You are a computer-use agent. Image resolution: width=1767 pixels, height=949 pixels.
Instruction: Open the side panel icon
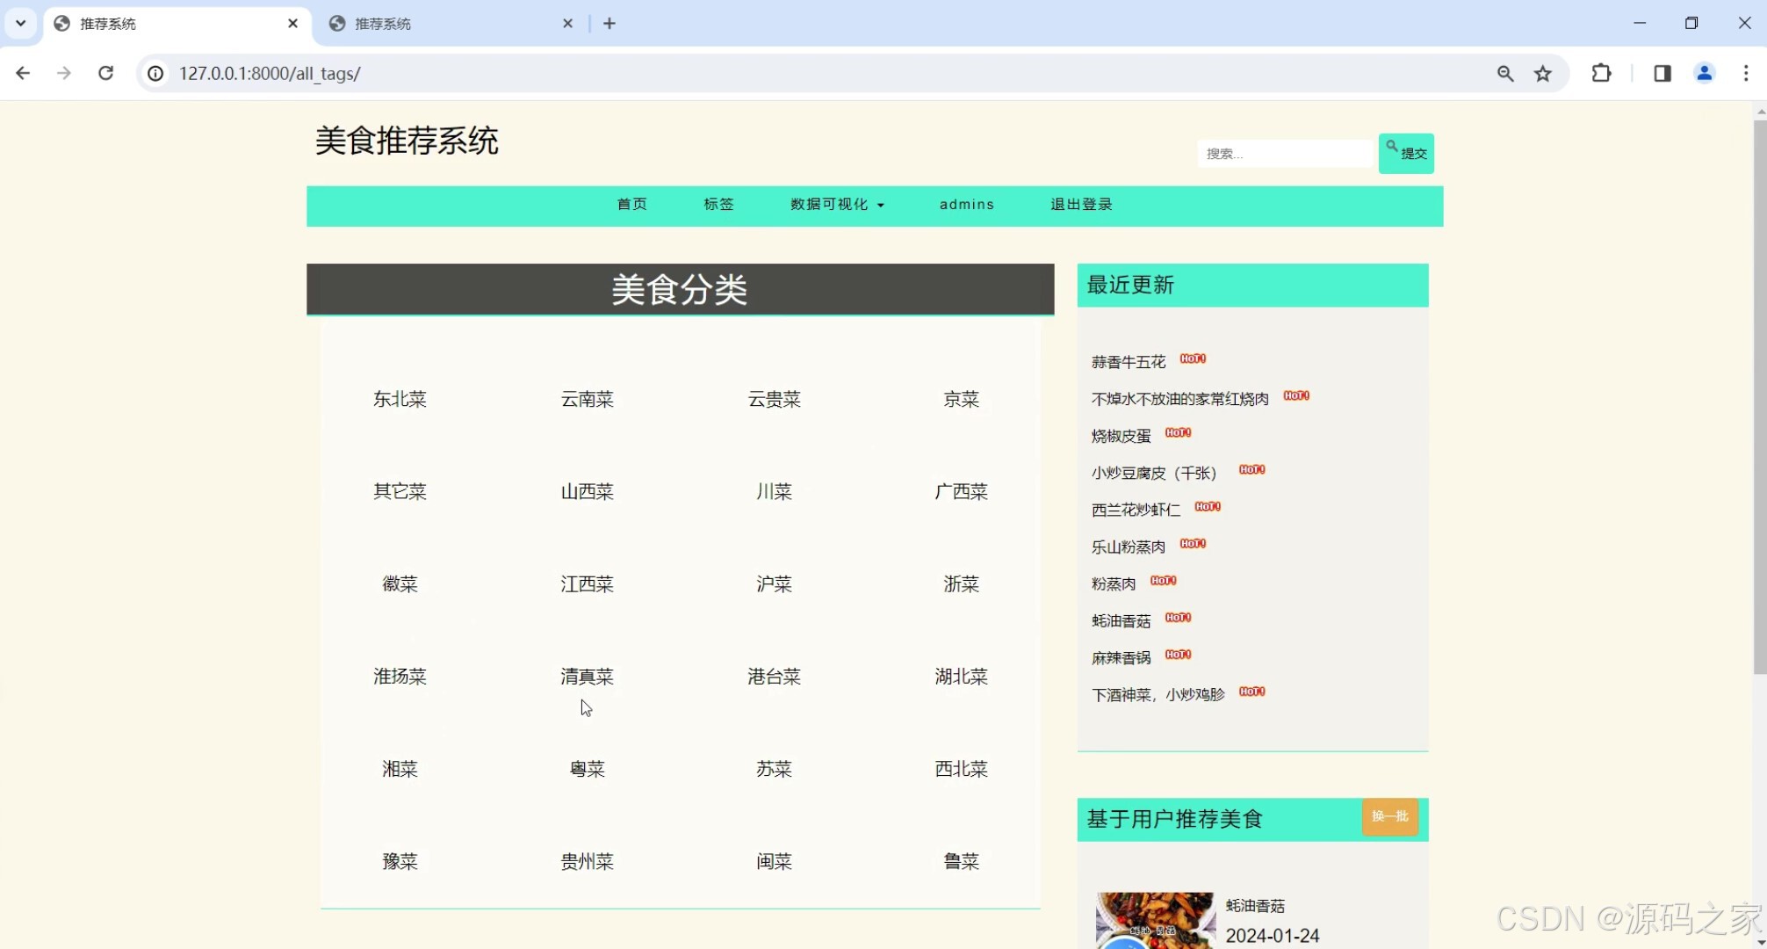click(1661, 73)
